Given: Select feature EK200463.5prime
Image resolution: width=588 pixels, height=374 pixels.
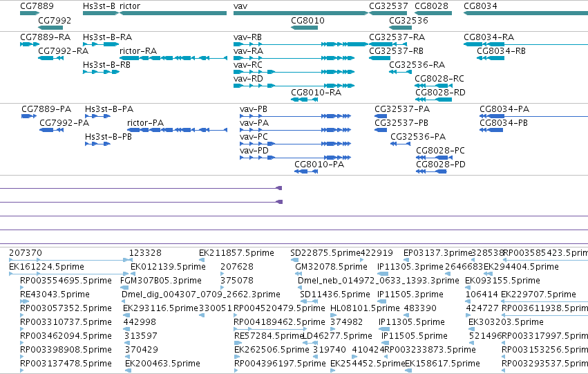Looking at the screenshot, I should pyautogui.click(x=163, y=363).
